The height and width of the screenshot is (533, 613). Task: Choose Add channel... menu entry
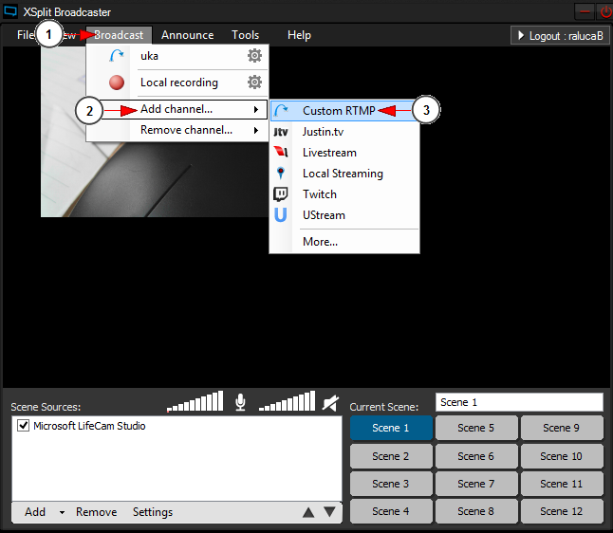point(177,109)
